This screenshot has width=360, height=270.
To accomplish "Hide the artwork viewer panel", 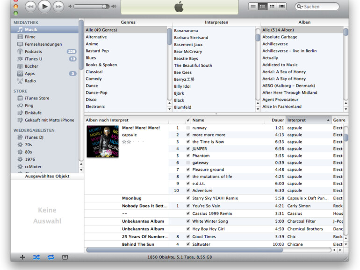I will click(65, 257).
